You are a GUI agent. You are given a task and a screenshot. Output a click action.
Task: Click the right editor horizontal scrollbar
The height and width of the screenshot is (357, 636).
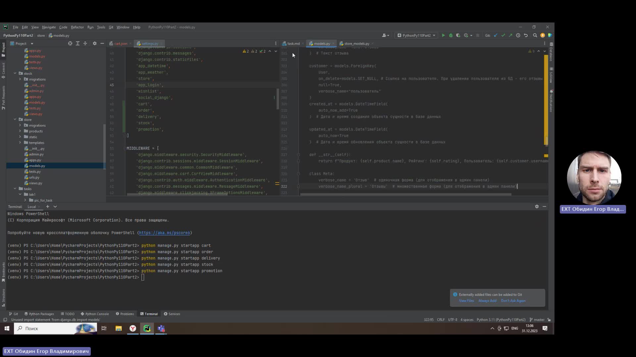pos(406,194)
